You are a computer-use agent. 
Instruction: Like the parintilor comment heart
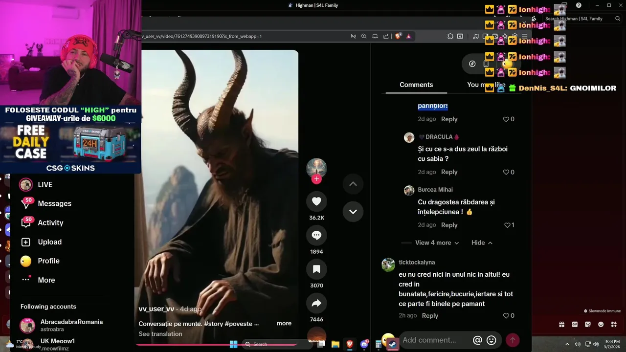[506, 119]
